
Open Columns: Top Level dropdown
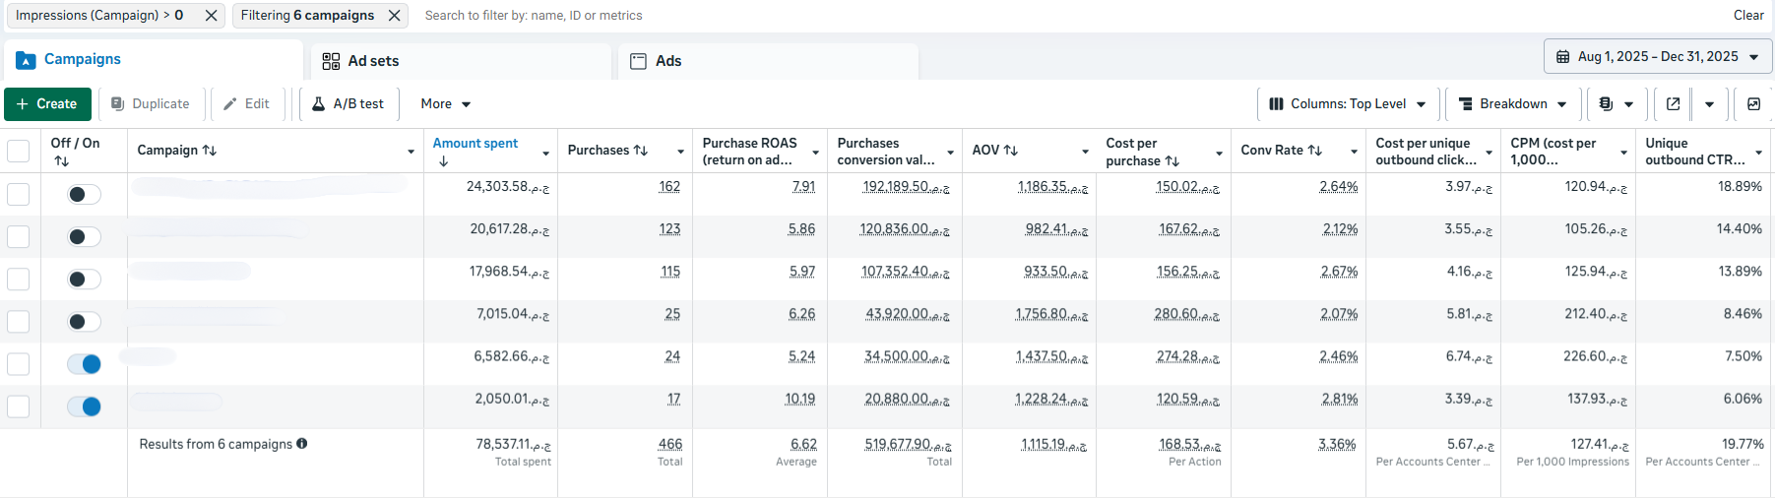coord(1348,104)
